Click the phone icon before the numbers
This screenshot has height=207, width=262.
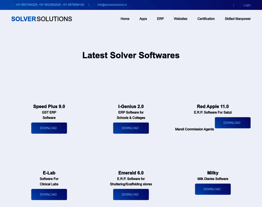coord(12,5)
